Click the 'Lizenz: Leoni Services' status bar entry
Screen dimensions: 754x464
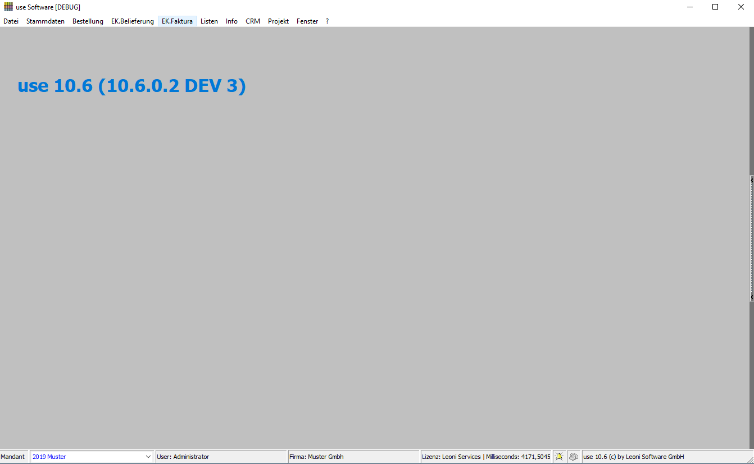(x=487, y=457)
